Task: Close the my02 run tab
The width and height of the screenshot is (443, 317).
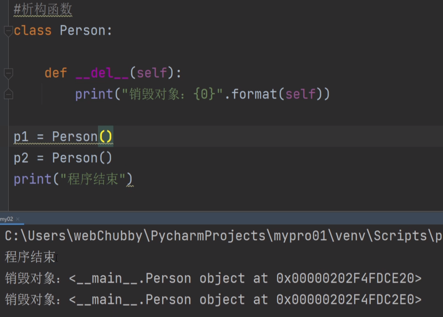Action: [18, 219]
